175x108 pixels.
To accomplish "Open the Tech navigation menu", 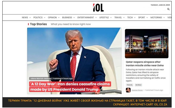I will coord(130,17).
